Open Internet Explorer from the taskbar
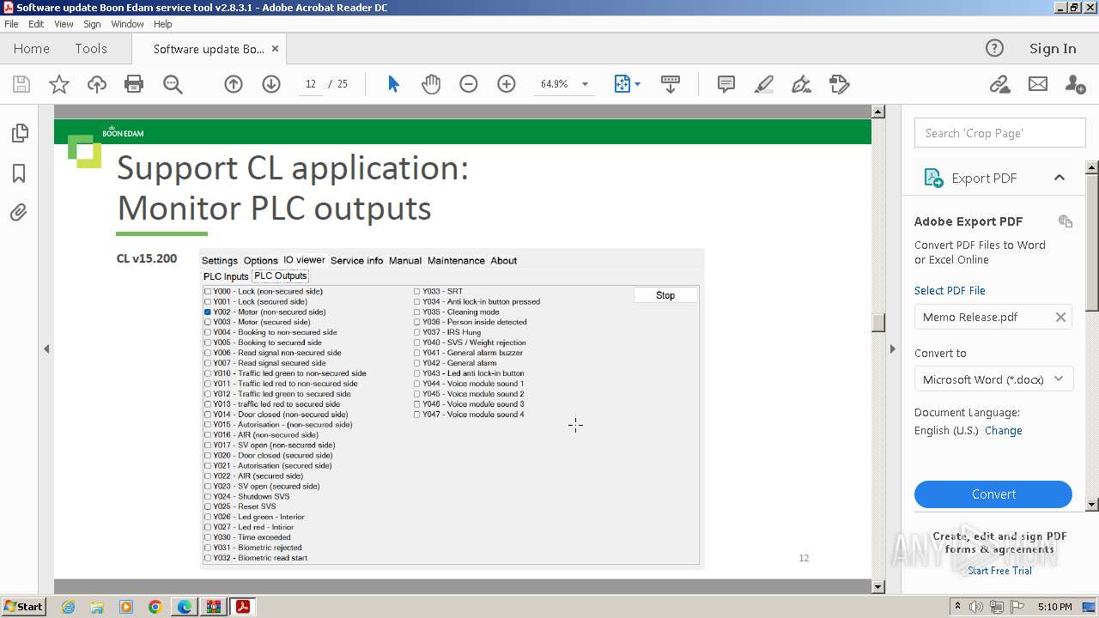 68,607
